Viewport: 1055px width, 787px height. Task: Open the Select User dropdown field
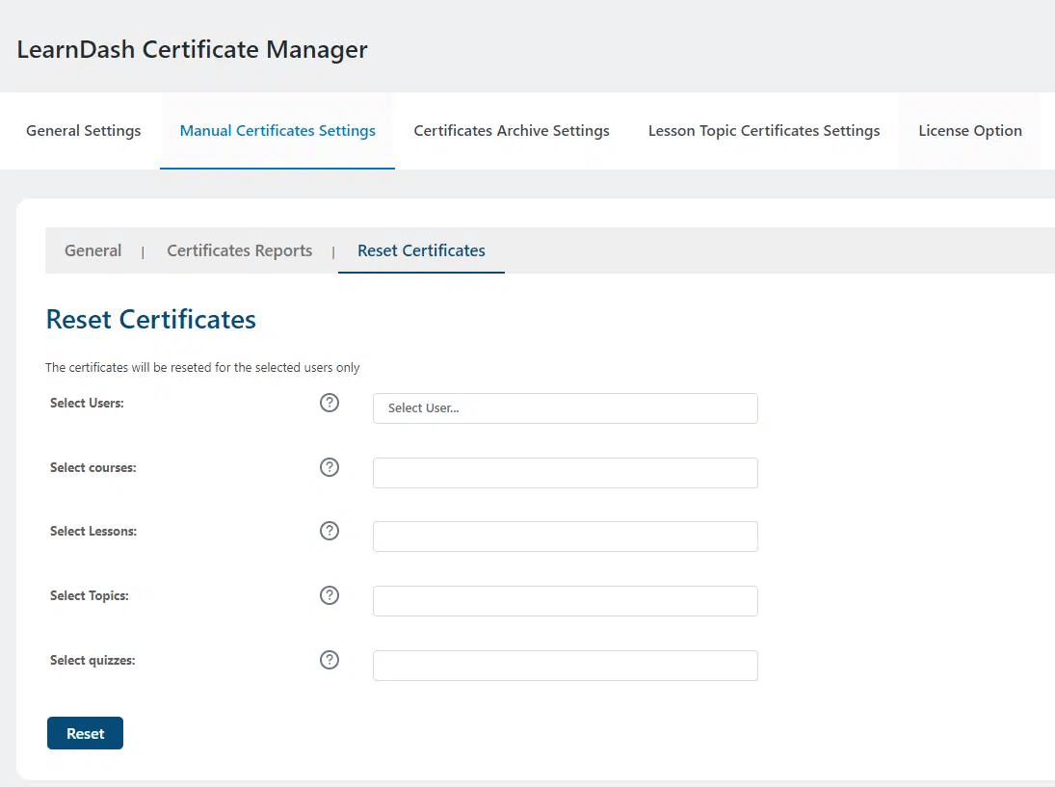[566, 408]
